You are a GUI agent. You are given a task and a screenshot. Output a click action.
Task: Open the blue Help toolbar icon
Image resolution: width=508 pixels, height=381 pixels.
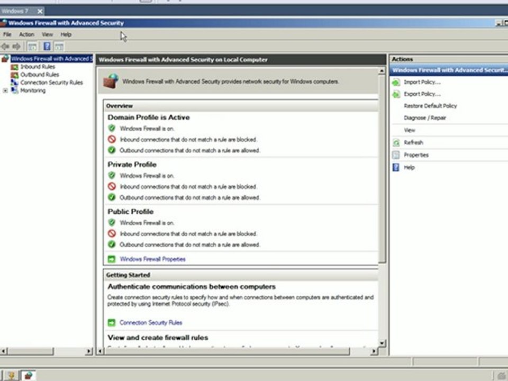point(47,47)
